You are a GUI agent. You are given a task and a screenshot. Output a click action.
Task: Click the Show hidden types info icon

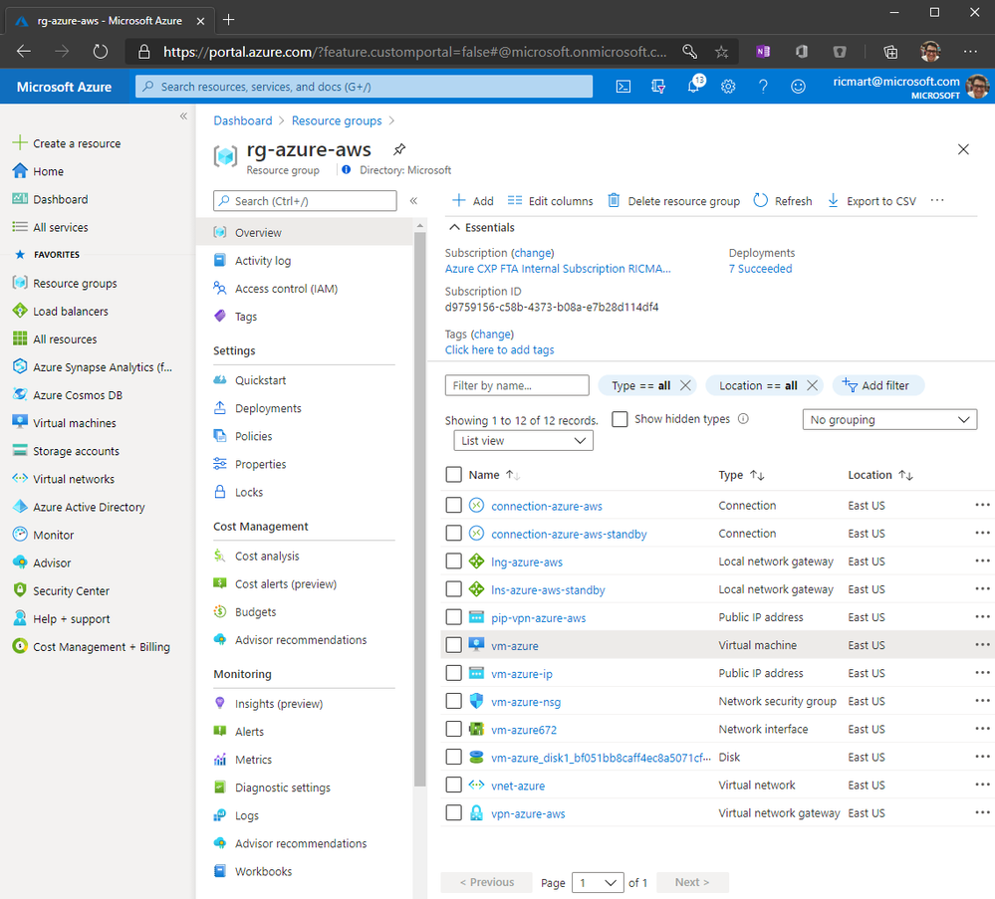tap(743, 419)
